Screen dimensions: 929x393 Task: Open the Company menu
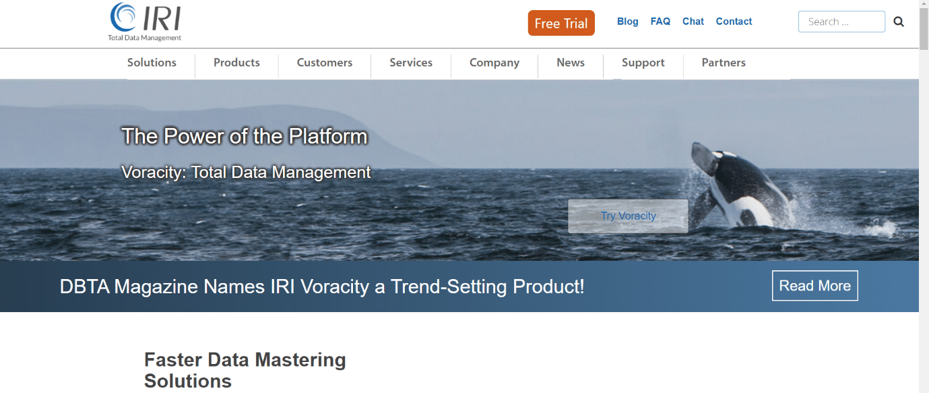tap(494, 63)
